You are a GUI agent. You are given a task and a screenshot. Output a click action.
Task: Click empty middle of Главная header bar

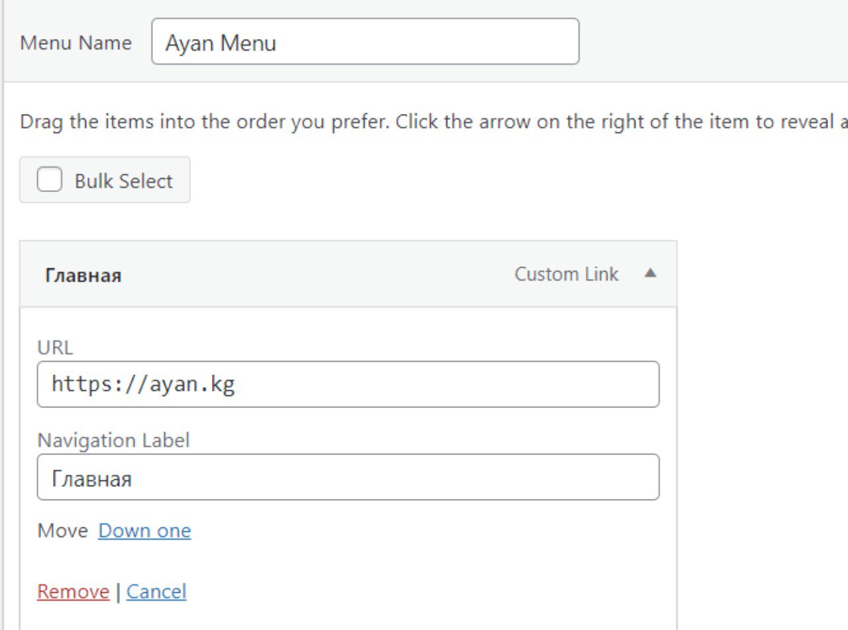[x=318, y=274]
